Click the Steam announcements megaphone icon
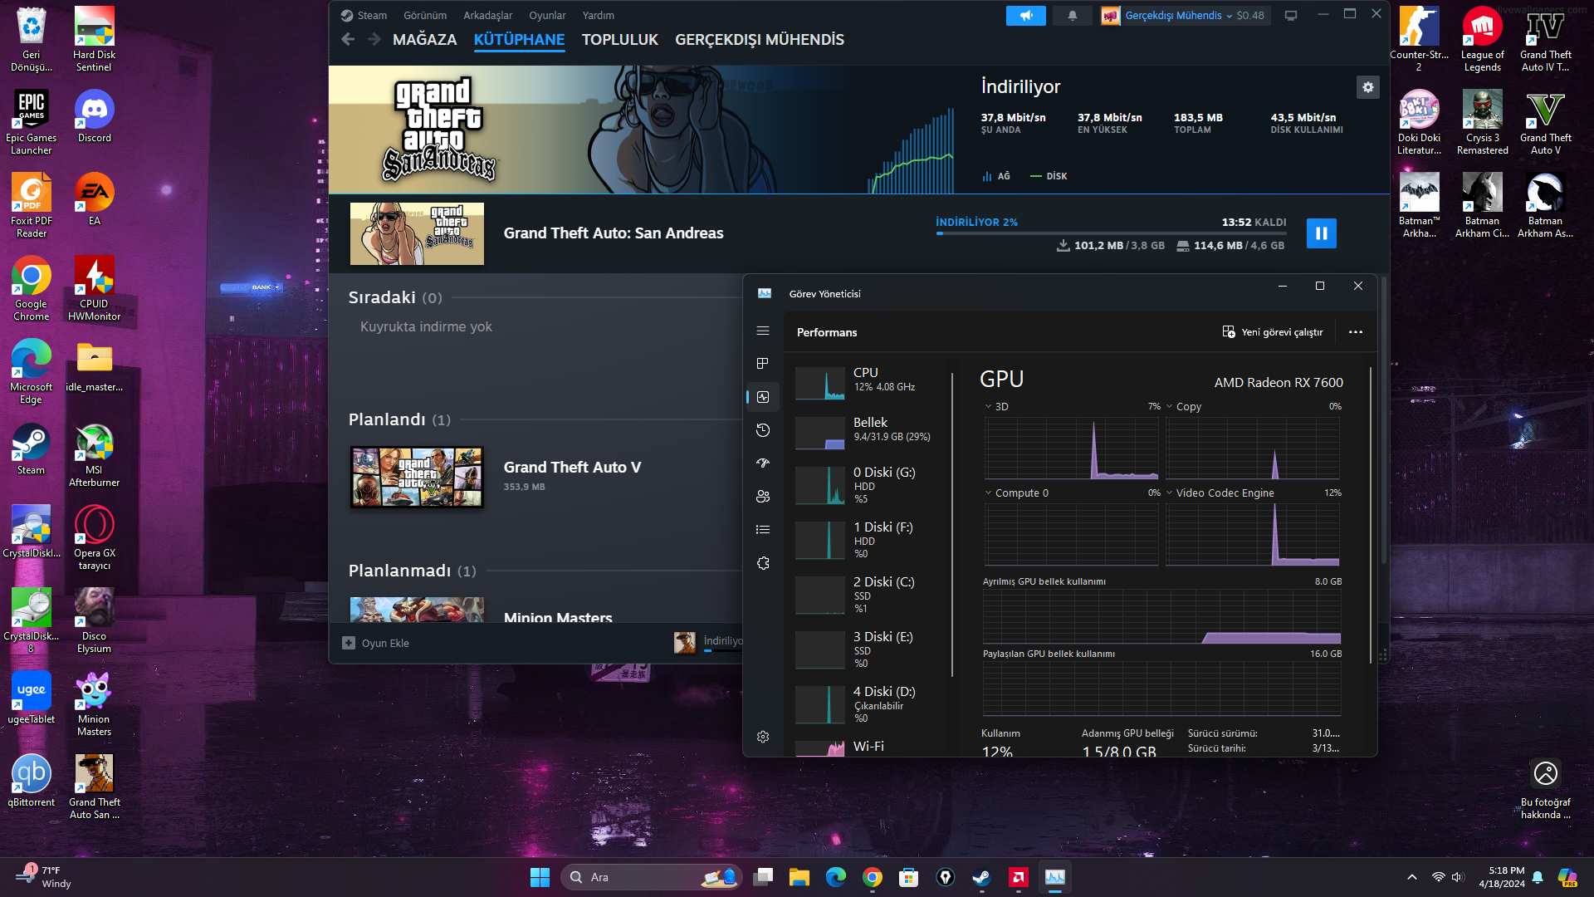This screenshot has width=1594, height=897. 1025,16
